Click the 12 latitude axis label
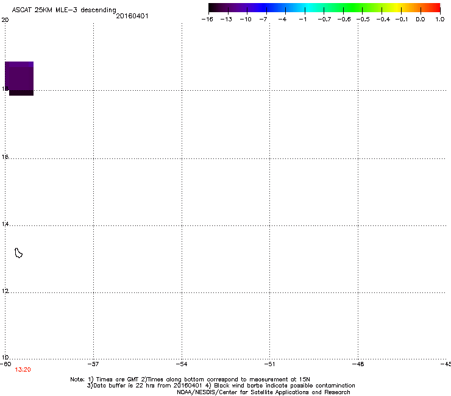 (x=5, y=291)
